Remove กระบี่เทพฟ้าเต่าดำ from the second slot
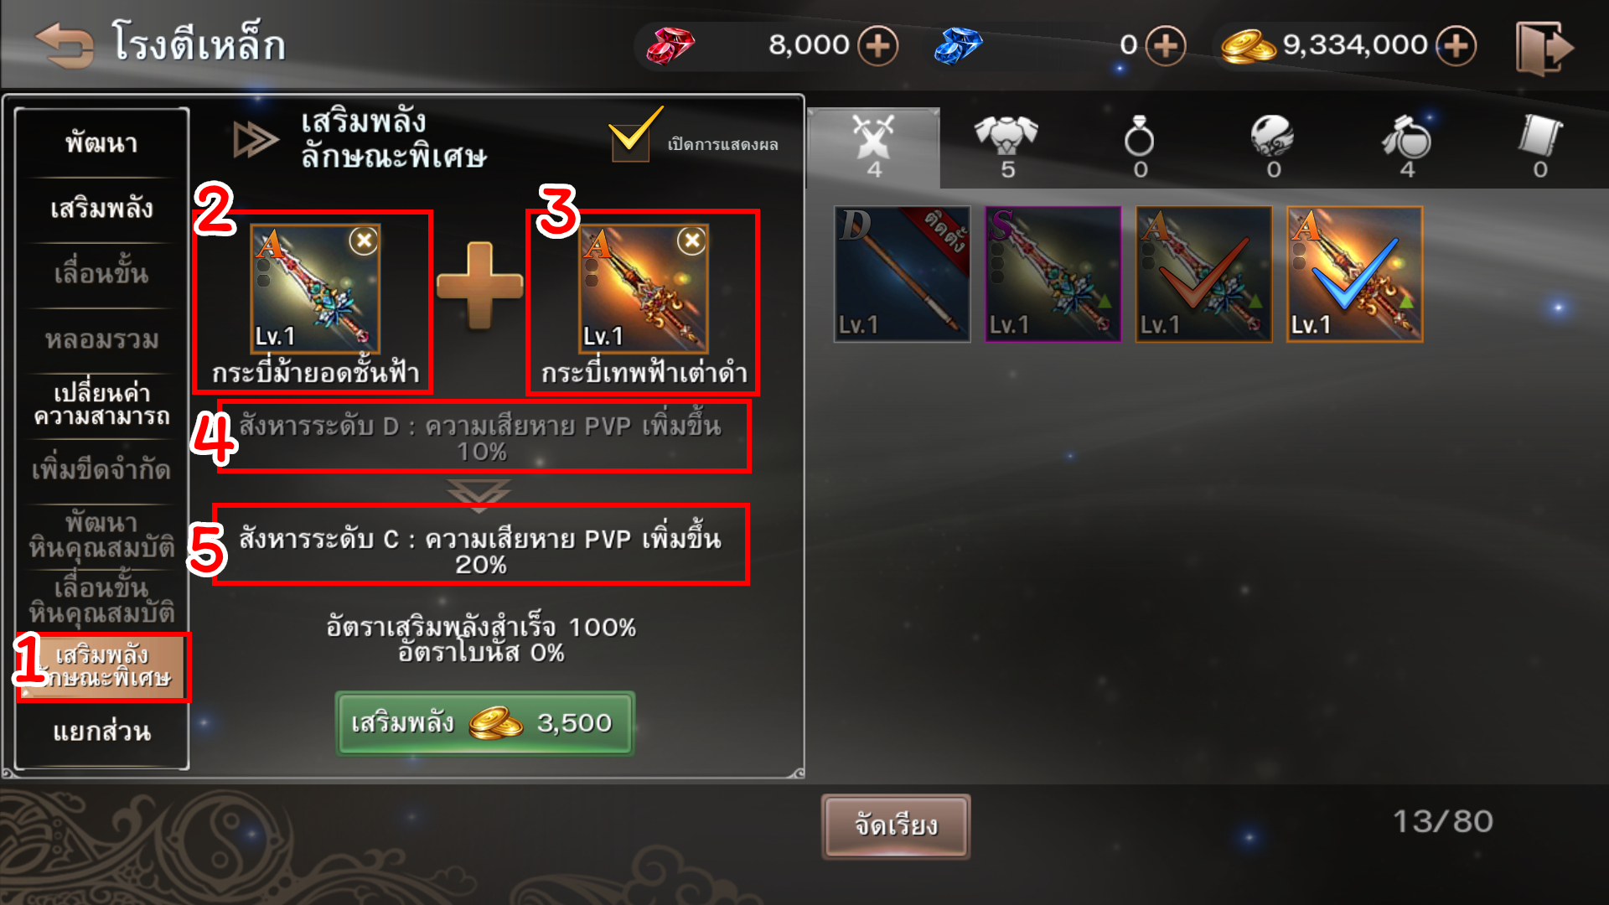 pos(692,241)
